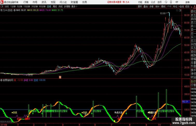196x126 pixels.
Task: Click the 空线: 100.00 indicator value
Action: point(39,80)
